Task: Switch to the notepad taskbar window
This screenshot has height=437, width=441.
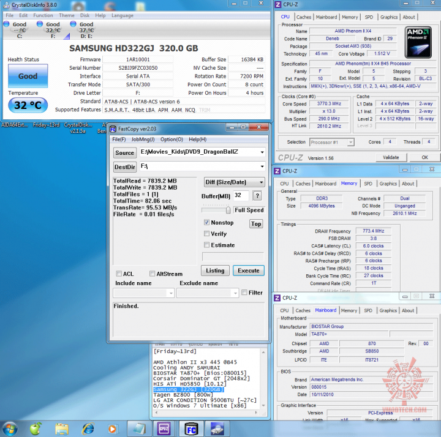Action: (x=139, y=429)
